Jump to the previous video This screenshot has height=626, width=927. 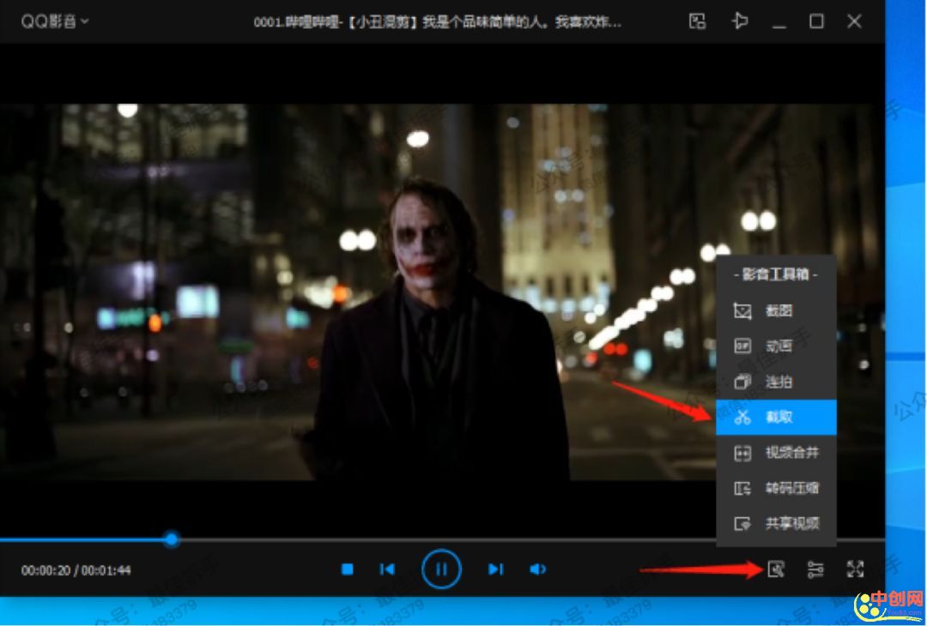pos(387,569)
